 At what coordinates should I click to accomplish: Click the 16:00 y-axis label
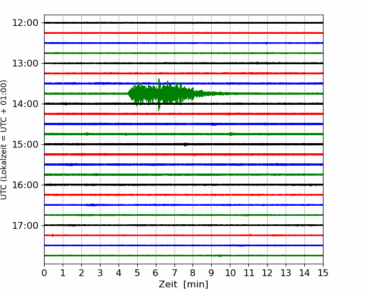[25, 185]
